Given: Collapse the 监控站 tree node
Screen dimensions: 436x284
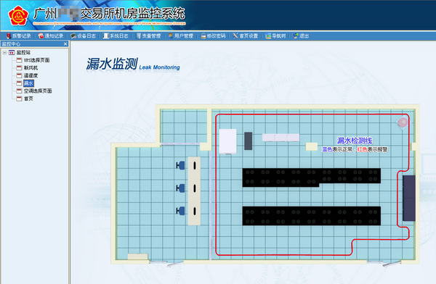Looking at the screenshot, I should (5, 52).
